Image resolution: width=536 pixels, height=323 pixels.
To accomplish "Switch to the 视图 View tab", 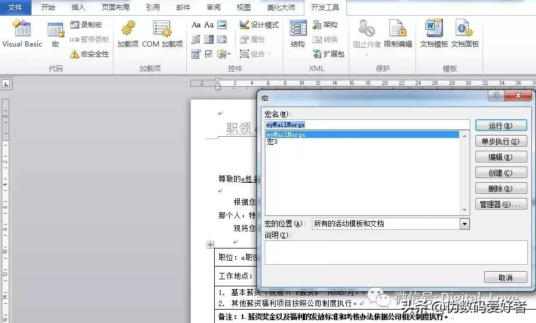I will click(x=243, y=7).
